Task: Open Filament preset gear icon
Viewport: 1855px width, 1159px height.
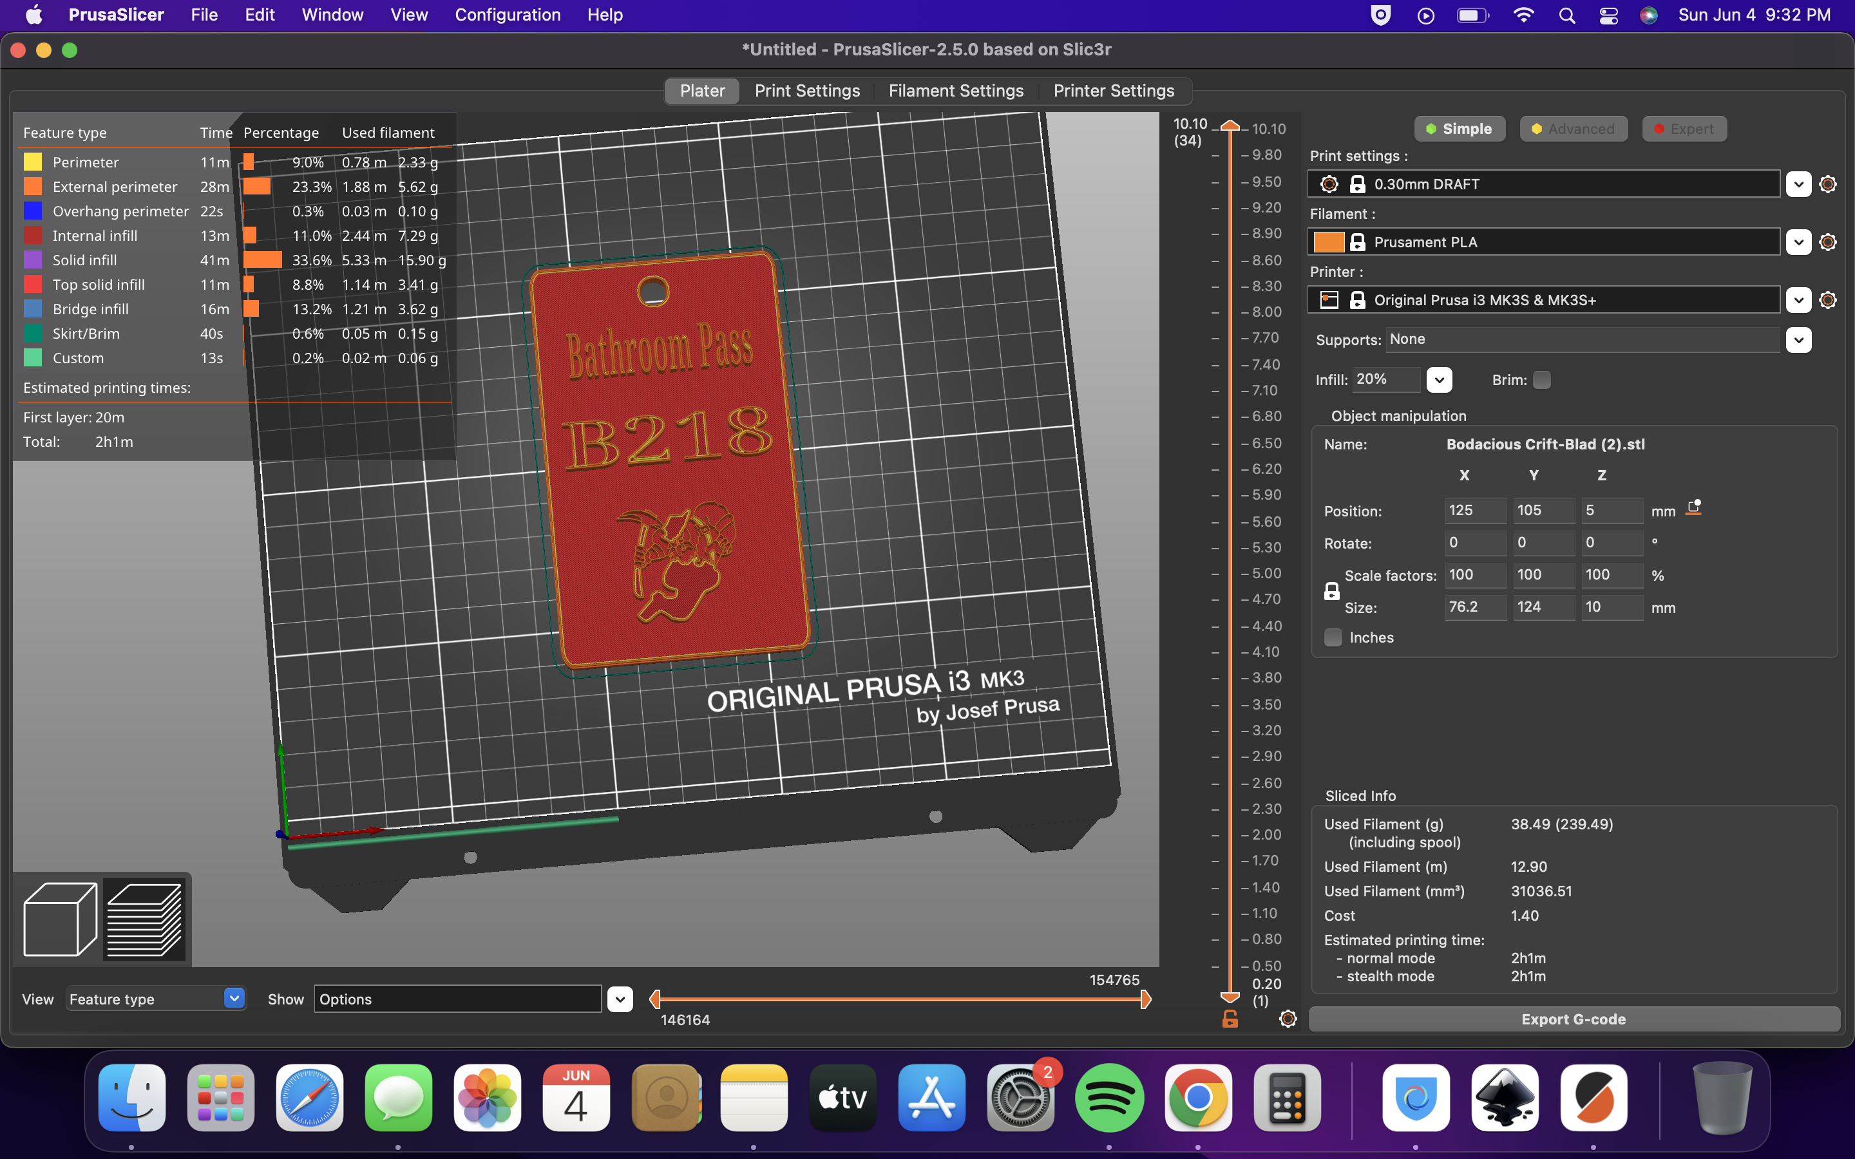Action: (1827, 242)
